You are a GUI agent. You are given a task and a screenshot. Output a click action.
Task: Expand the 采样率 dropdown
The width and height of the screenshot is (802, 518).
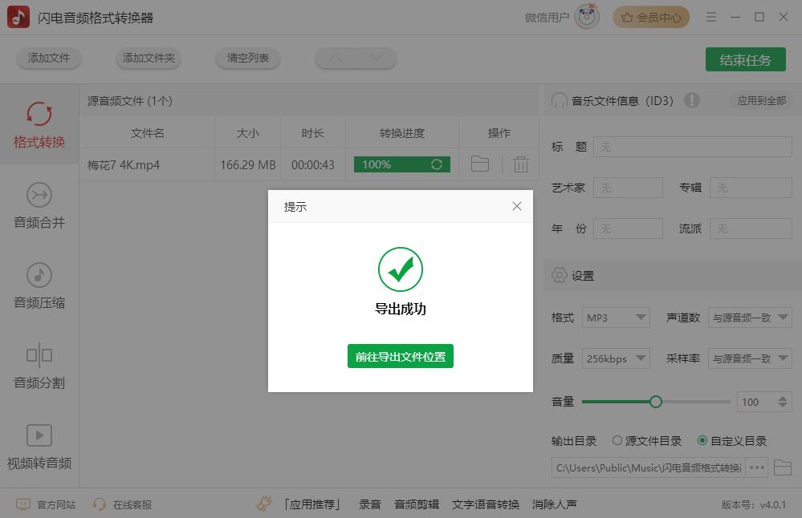(750, 358)
